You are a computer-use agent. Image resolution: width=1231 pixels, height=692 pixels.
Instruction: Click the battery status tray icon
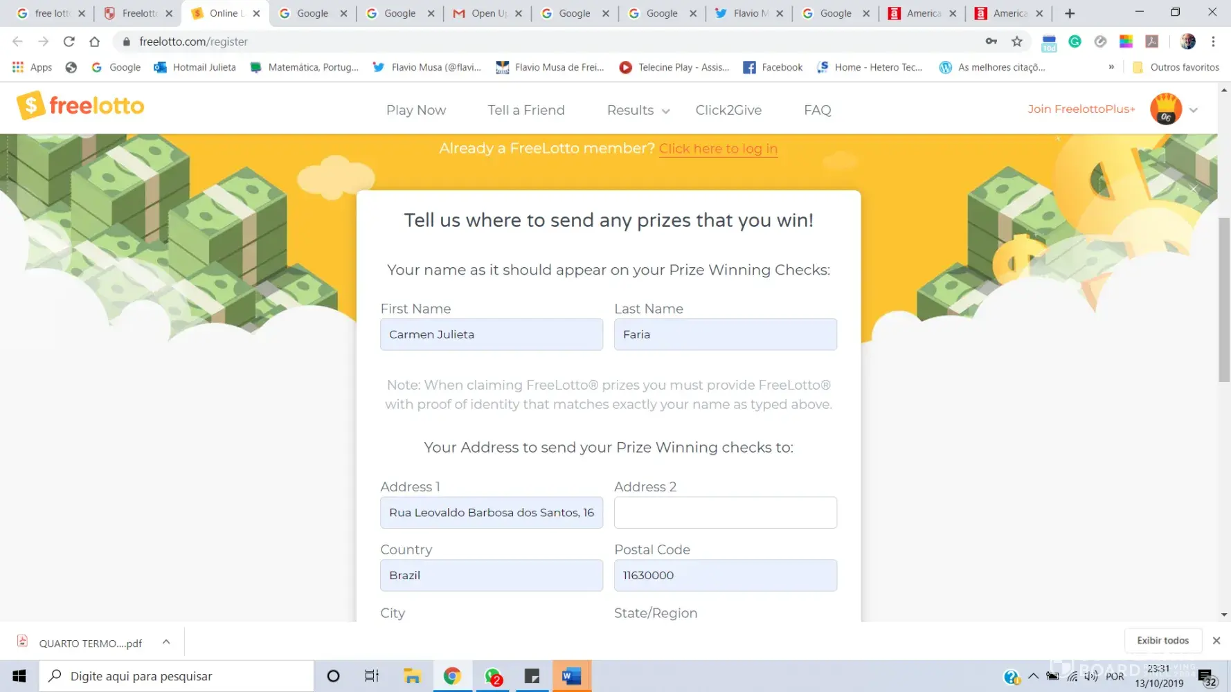click(x=1052, y=676)
